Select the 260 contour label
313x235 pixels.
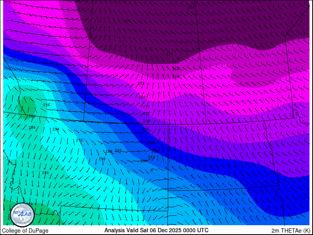176,63
